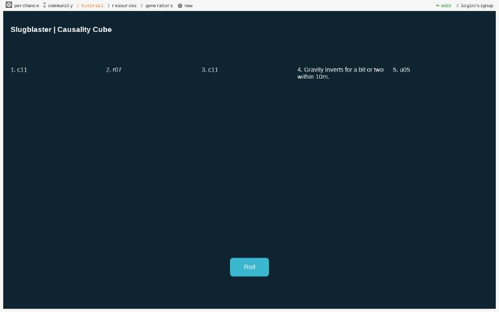This screenshot has height=312, width=499.
Task: Click the perchance dice logo icon
Action: click(x=8, y=5)
